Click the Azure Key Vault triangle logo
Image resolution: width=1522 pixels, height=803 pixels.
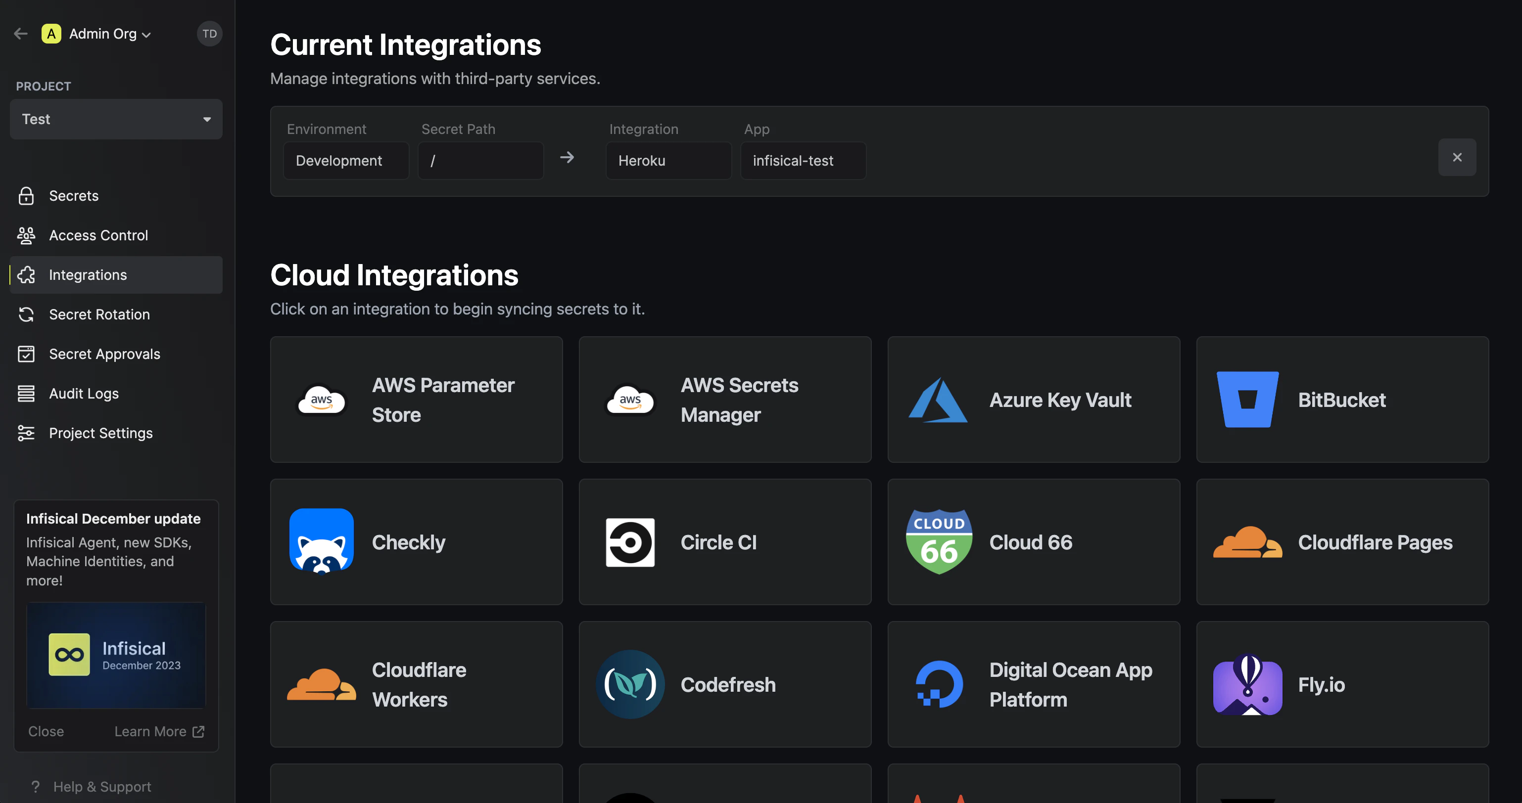click(x=938, y=401)
